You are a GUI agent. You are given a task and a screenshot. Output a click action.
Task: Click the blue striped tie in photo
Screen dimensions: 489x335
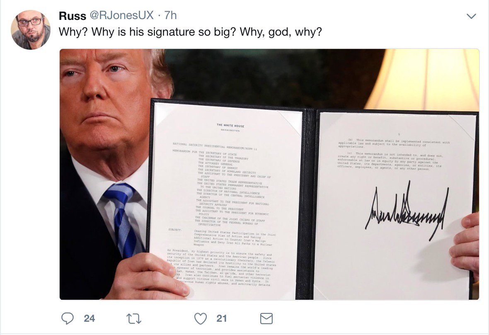click(123, 219)
